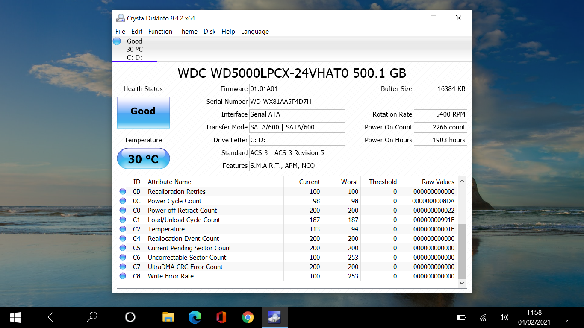
Task: Open the Theme menu
Action: point(188,32)
